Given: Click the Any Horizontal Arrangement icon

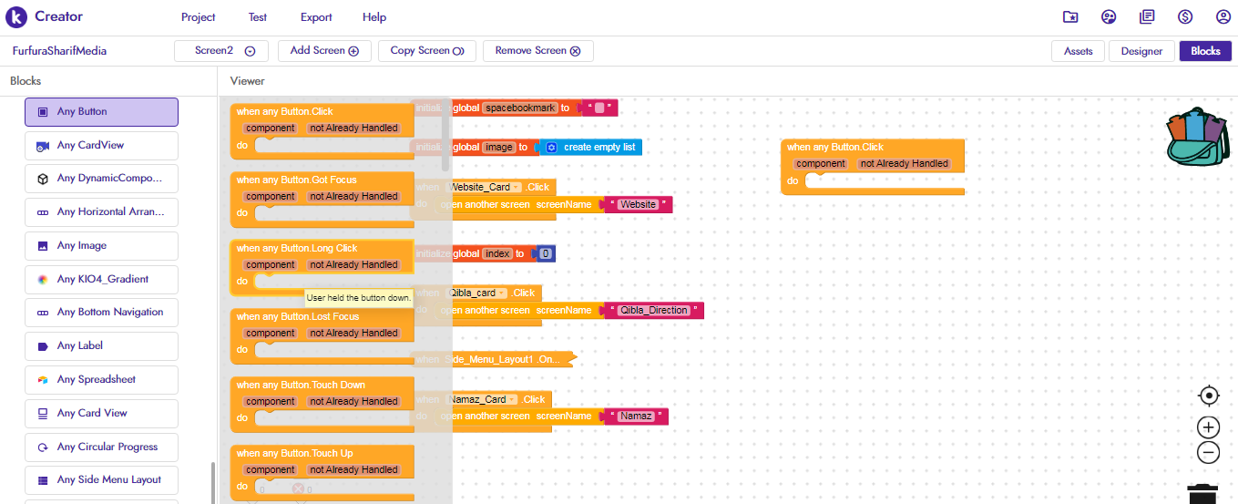Looking at the screenshot, I should [42, 212].
